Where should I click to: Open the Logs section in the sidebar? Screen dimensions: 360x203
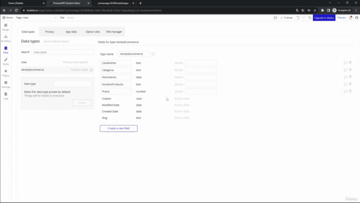pos(6,96)
